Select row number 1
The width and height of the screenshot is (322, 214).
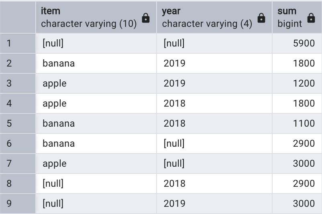pos(18,43)
